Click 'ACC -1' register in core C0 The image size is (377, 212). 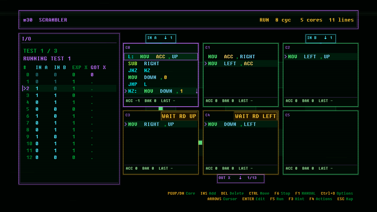pyautogui.click(x=133, y=101)
